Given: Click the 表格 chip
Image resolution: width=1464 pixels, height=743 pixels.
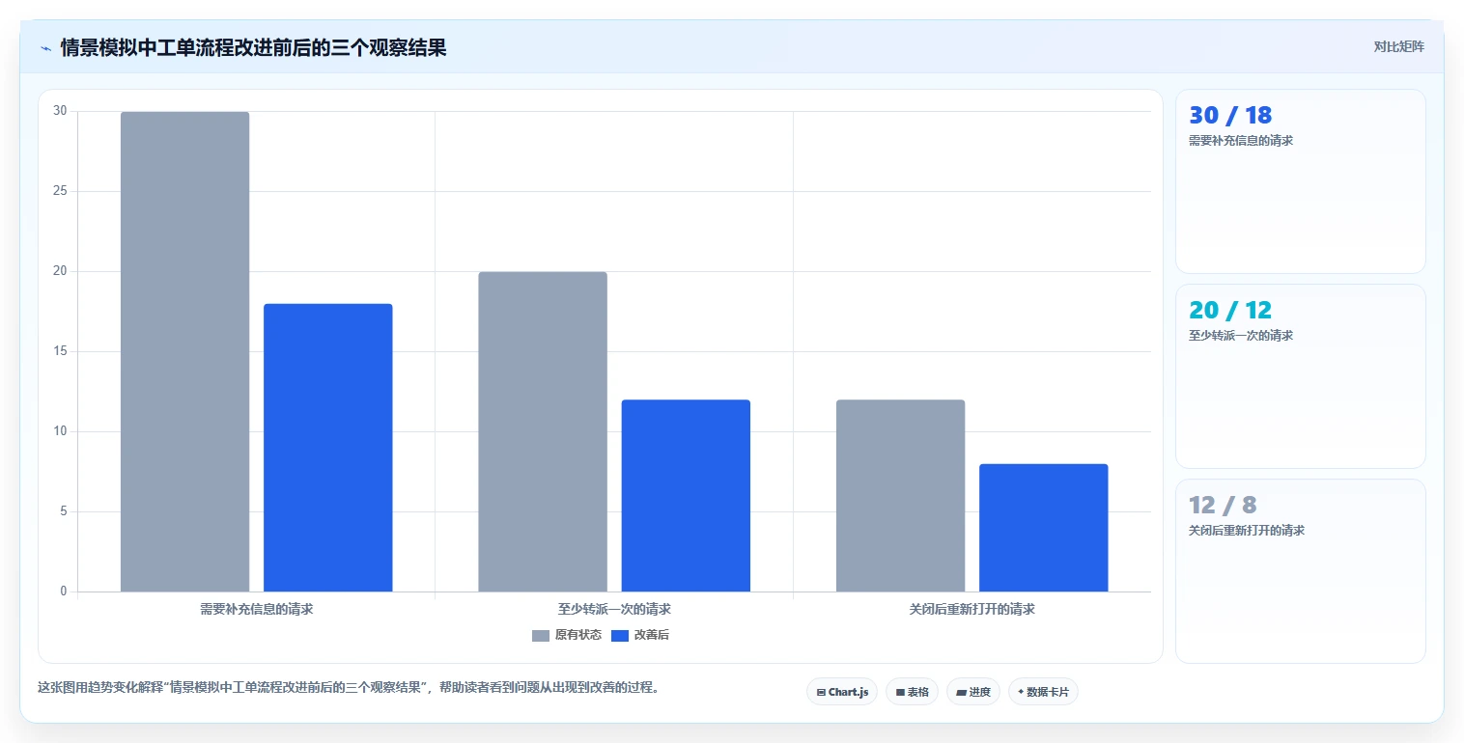Looking at the screenshot, I should pos(912,692).
